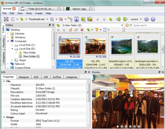Click the new folder icon in browser toolbar
The image size is (165, 129).
pyautogui.click(x=71, y=30)
